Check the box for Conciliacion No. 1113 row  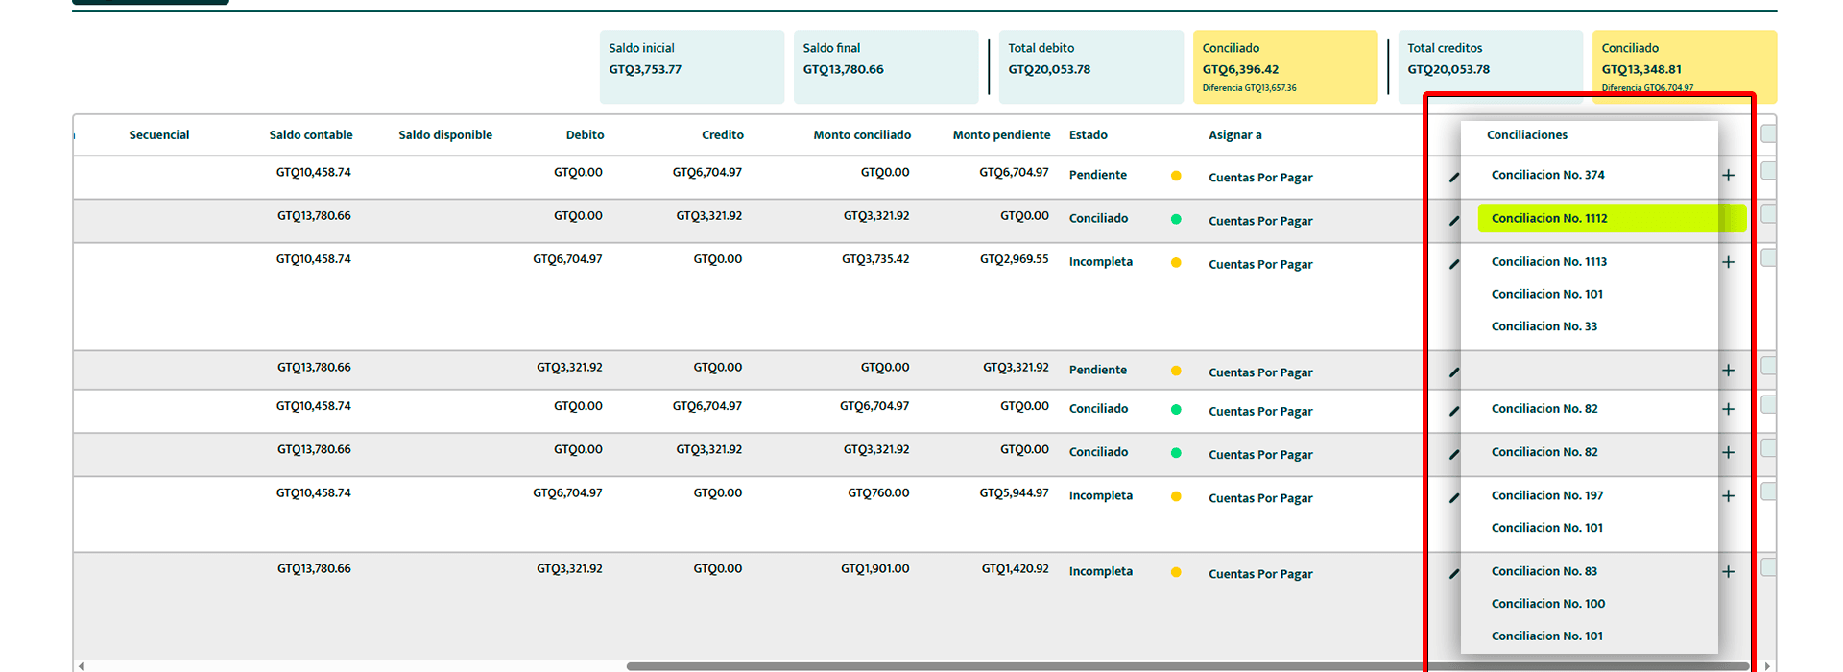coord(1768,257)
